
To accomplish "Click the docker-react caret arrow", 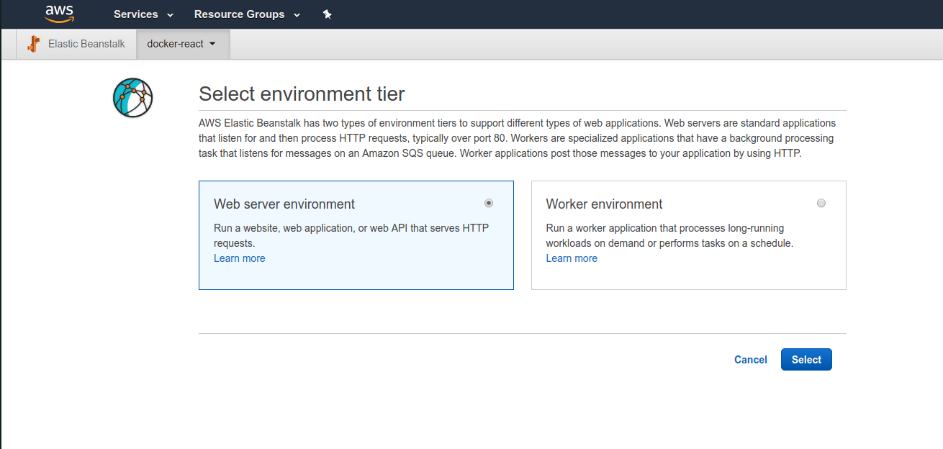I will pos(212,44).
